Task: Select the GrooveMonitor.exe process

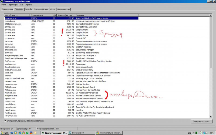Action: (x=71, y=70)
